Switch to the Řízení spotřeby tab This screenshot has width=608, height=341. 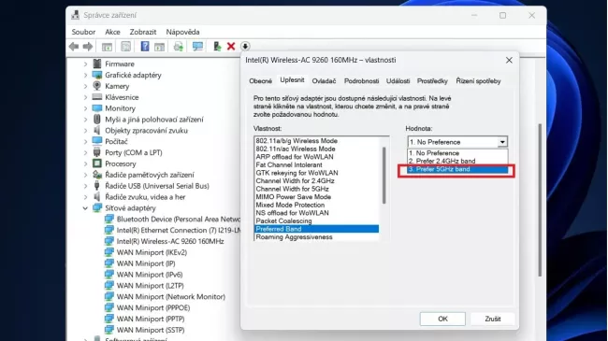pos(478,81)
